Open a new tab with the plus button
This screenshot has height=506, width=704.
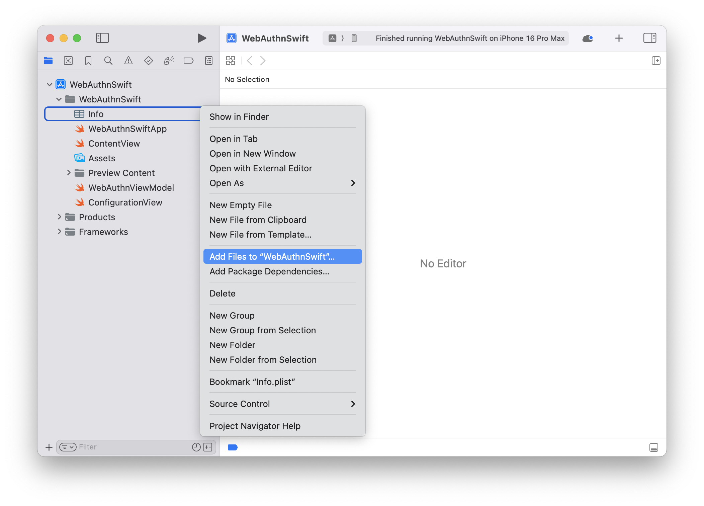pyautogui.click(x=619, y=38)
